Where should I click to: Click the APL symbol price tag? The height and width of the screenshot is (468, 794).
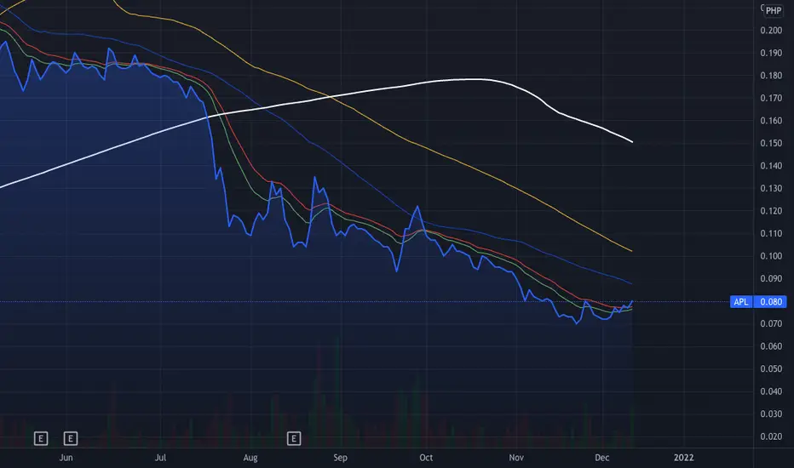741,301
